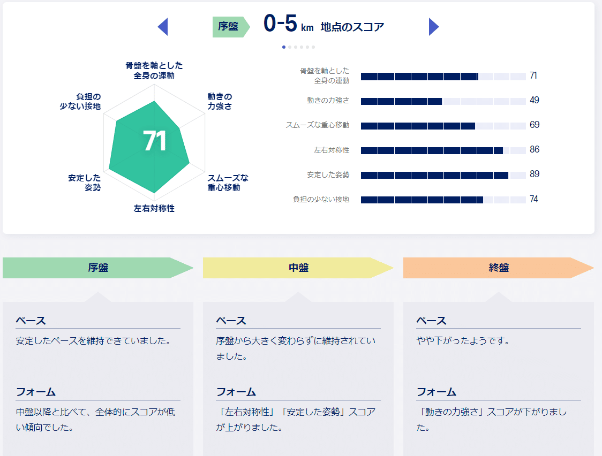The width and height of the screenshot is (602, 456).
Task: Click the score value 86 for 左右対称性
Action: [x=534, y=150]
